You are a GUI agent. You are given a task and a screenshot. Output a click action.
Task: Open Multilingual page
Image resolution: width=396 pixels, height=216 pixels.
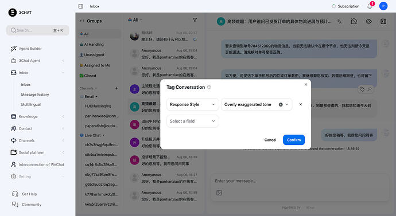point(31,104)
